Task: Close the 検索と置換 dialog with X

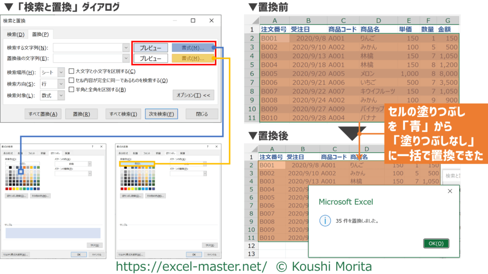Action: click(x=211, y=21)
